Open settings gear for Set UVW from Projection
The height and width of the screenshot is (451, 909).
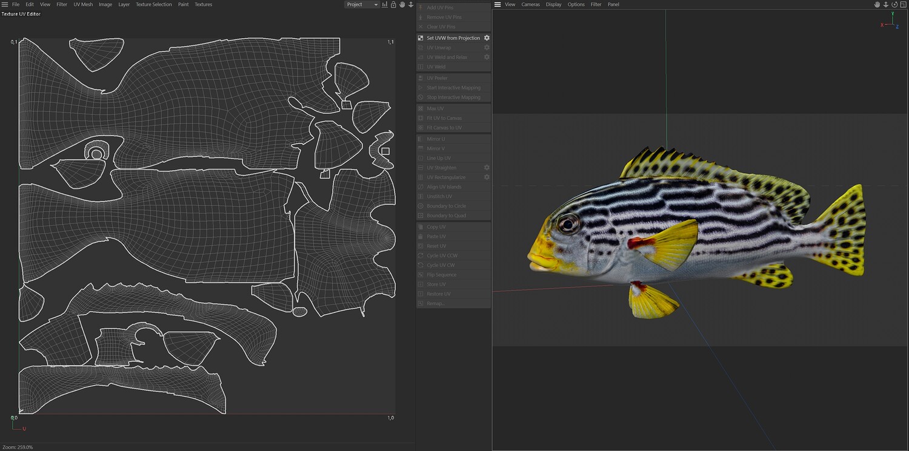point(486,38)
